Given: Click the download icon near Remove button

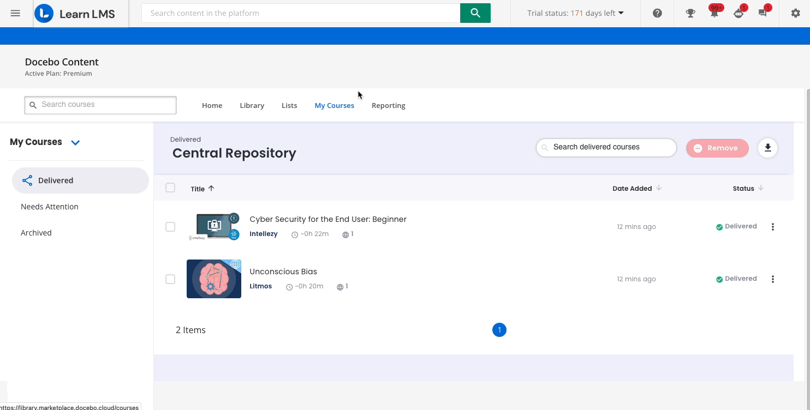Looking at the screenshot, I should 767,148.
